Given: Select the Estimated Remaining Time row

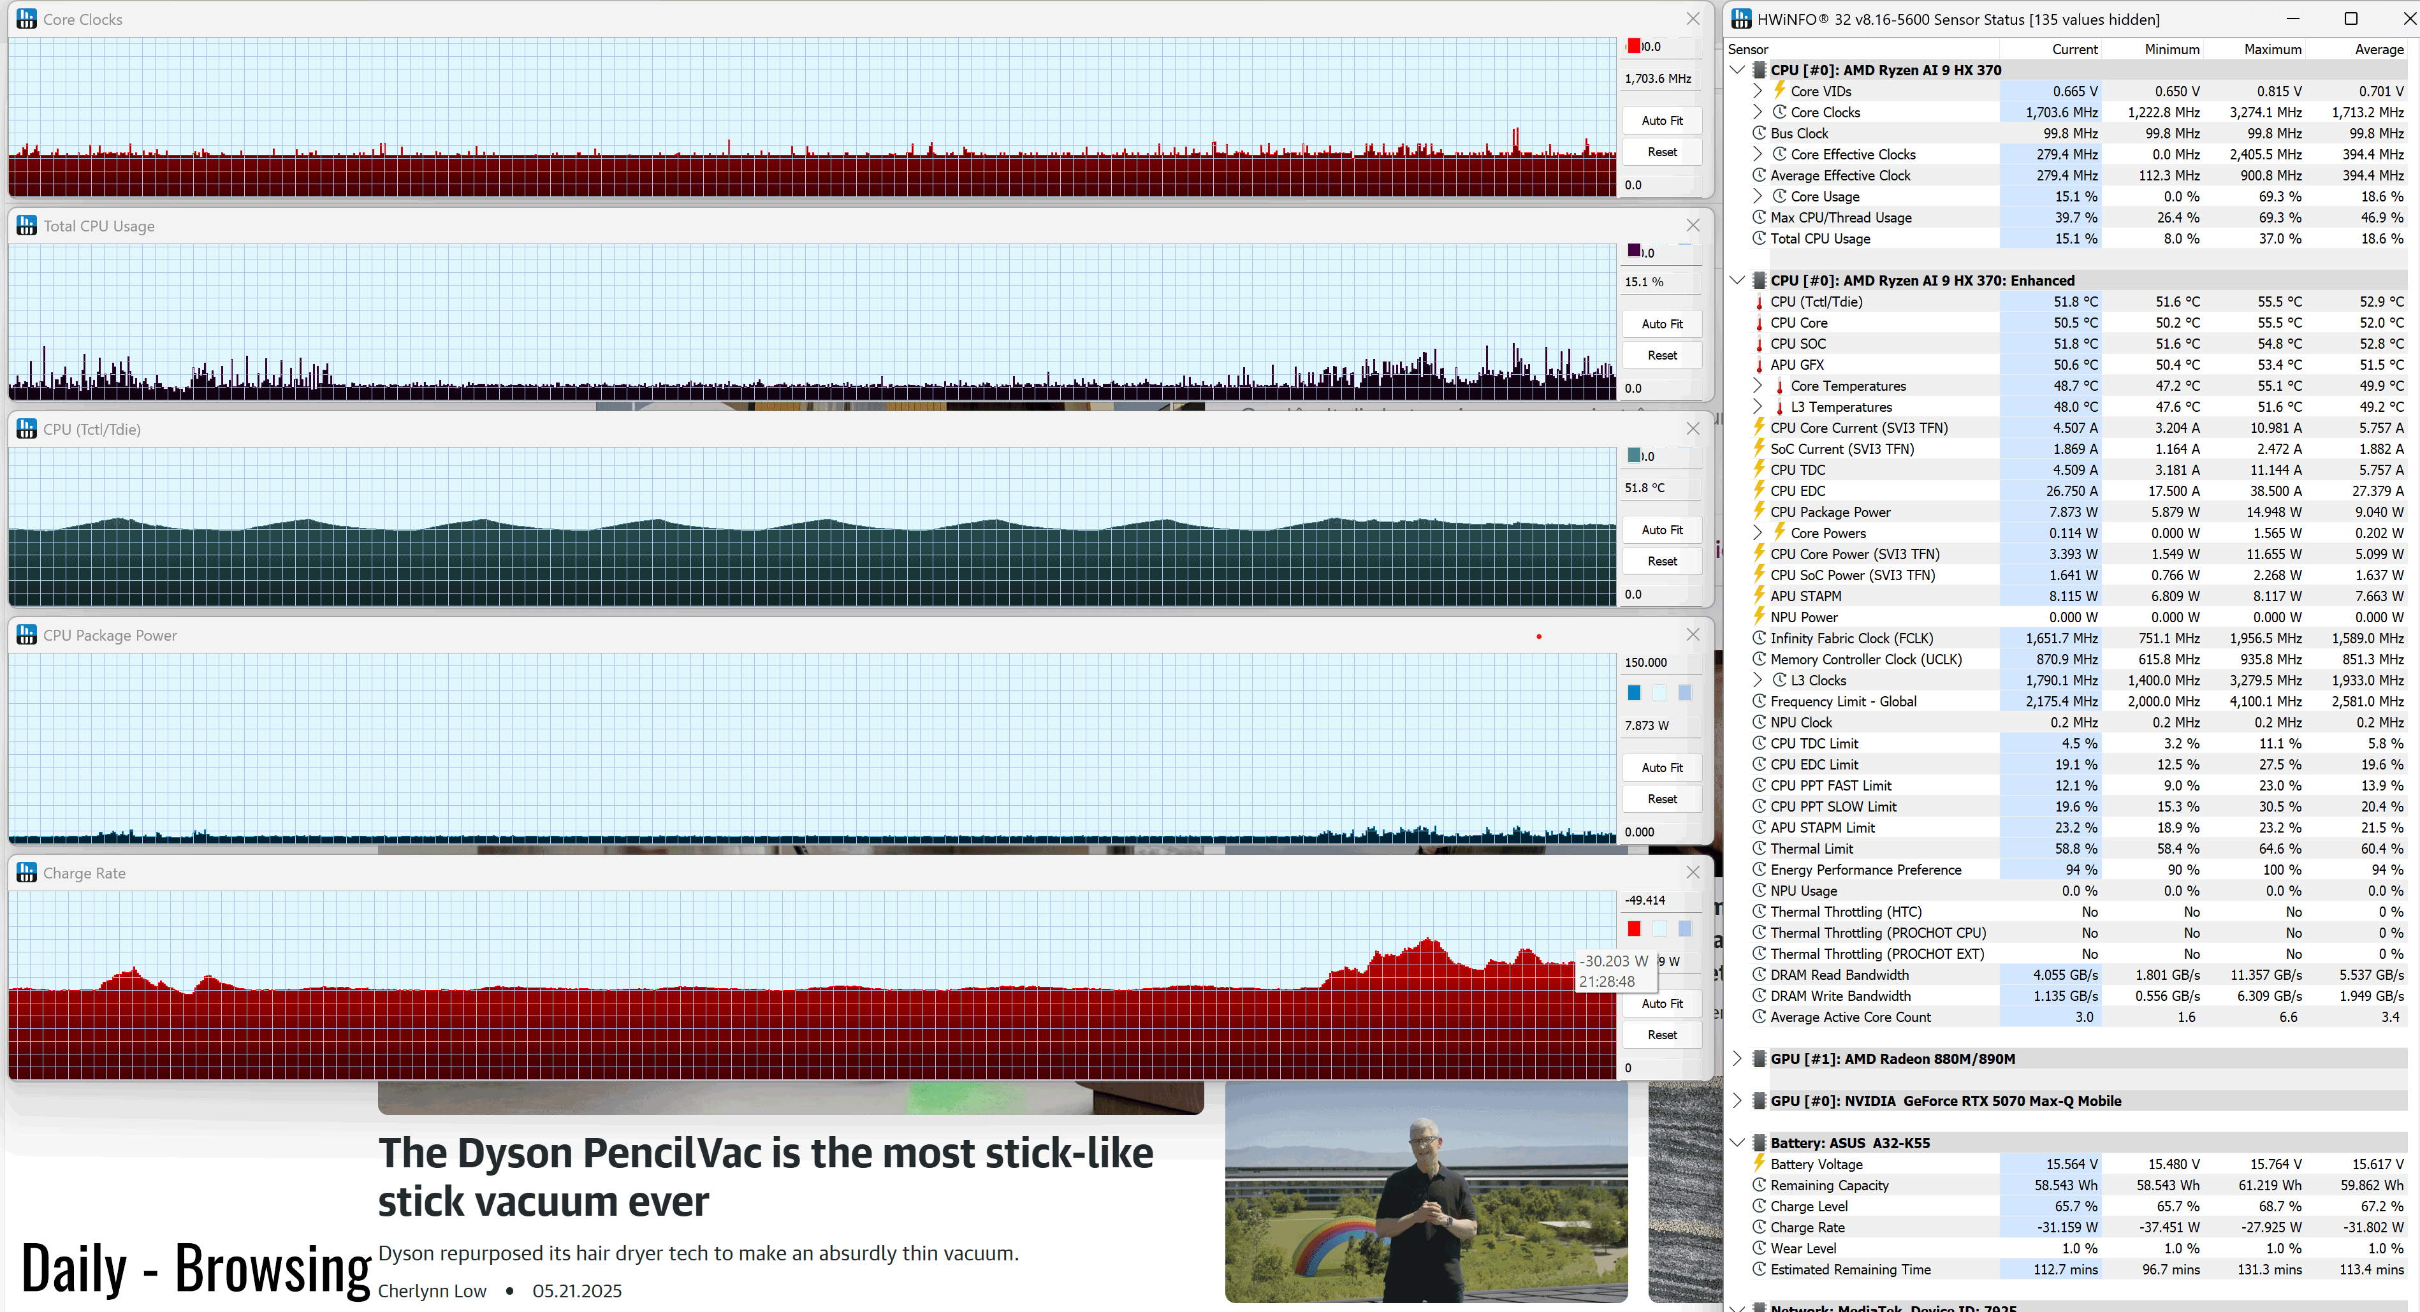Looking at the screenshot, I should click(x=2067, y=1269).
